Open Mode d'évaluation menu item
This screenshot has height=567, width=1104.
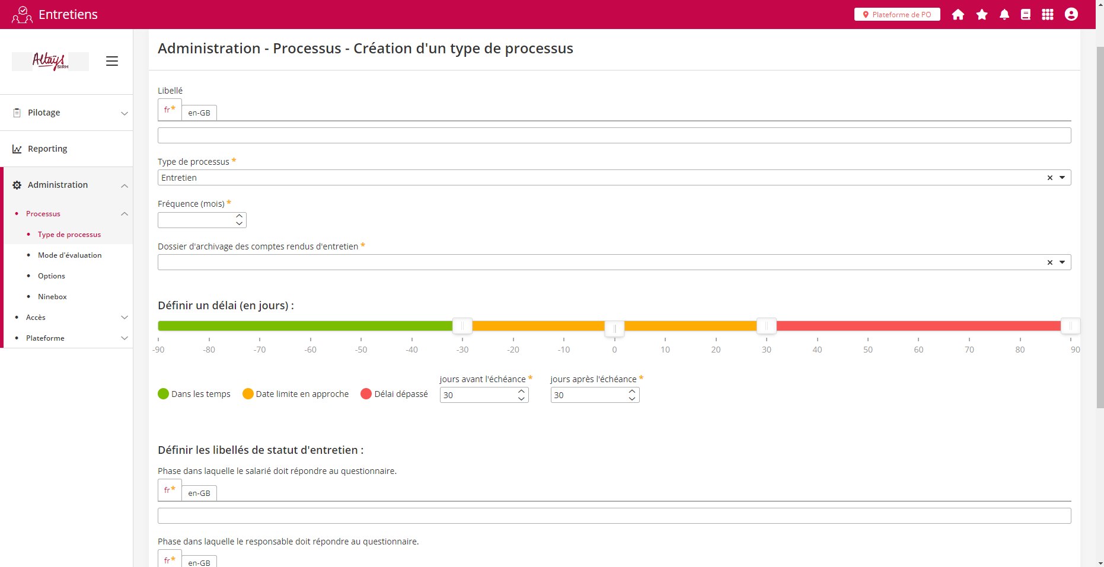(69, 255)
